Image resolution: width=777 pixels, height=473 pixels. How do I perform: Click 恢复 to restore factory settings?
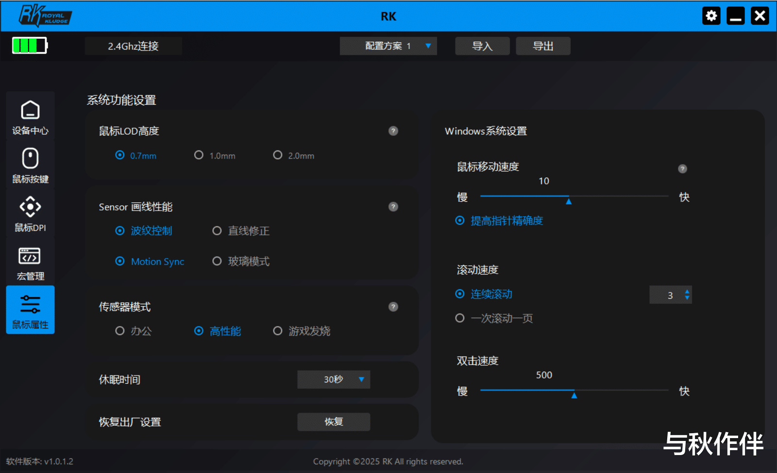(x=333, y=422)
